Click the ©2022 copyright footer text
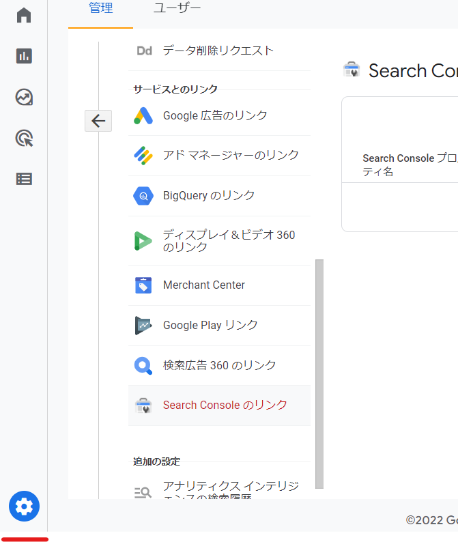458x542 pixels. click(x=432, y=520)
